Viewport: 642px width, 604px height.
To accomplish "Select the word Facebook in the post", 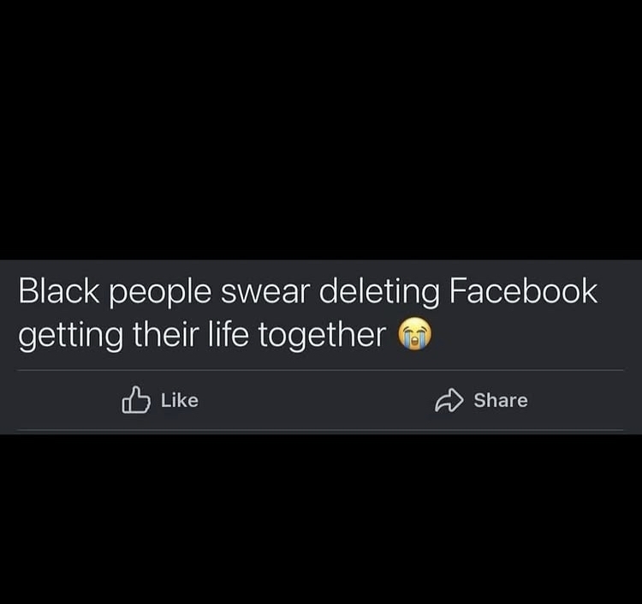I will (x=523, y=291).
